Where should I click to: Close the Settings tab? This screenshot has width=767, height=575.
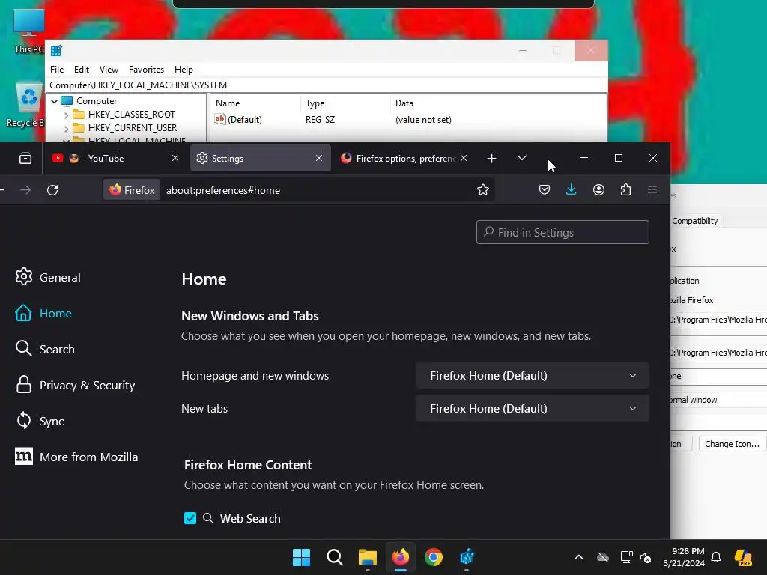pos(319,158)
